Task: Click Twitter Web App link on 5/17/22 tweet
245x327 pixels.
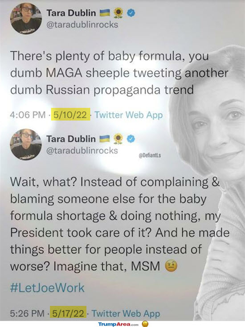Action: pyautogui.click(x=126, y=314)
